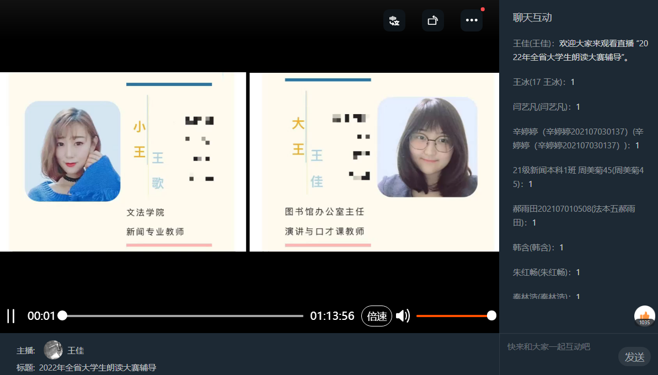Pause the live stream playback
The height and width of the screenshot is (375, 658).
tap(11, 316)
